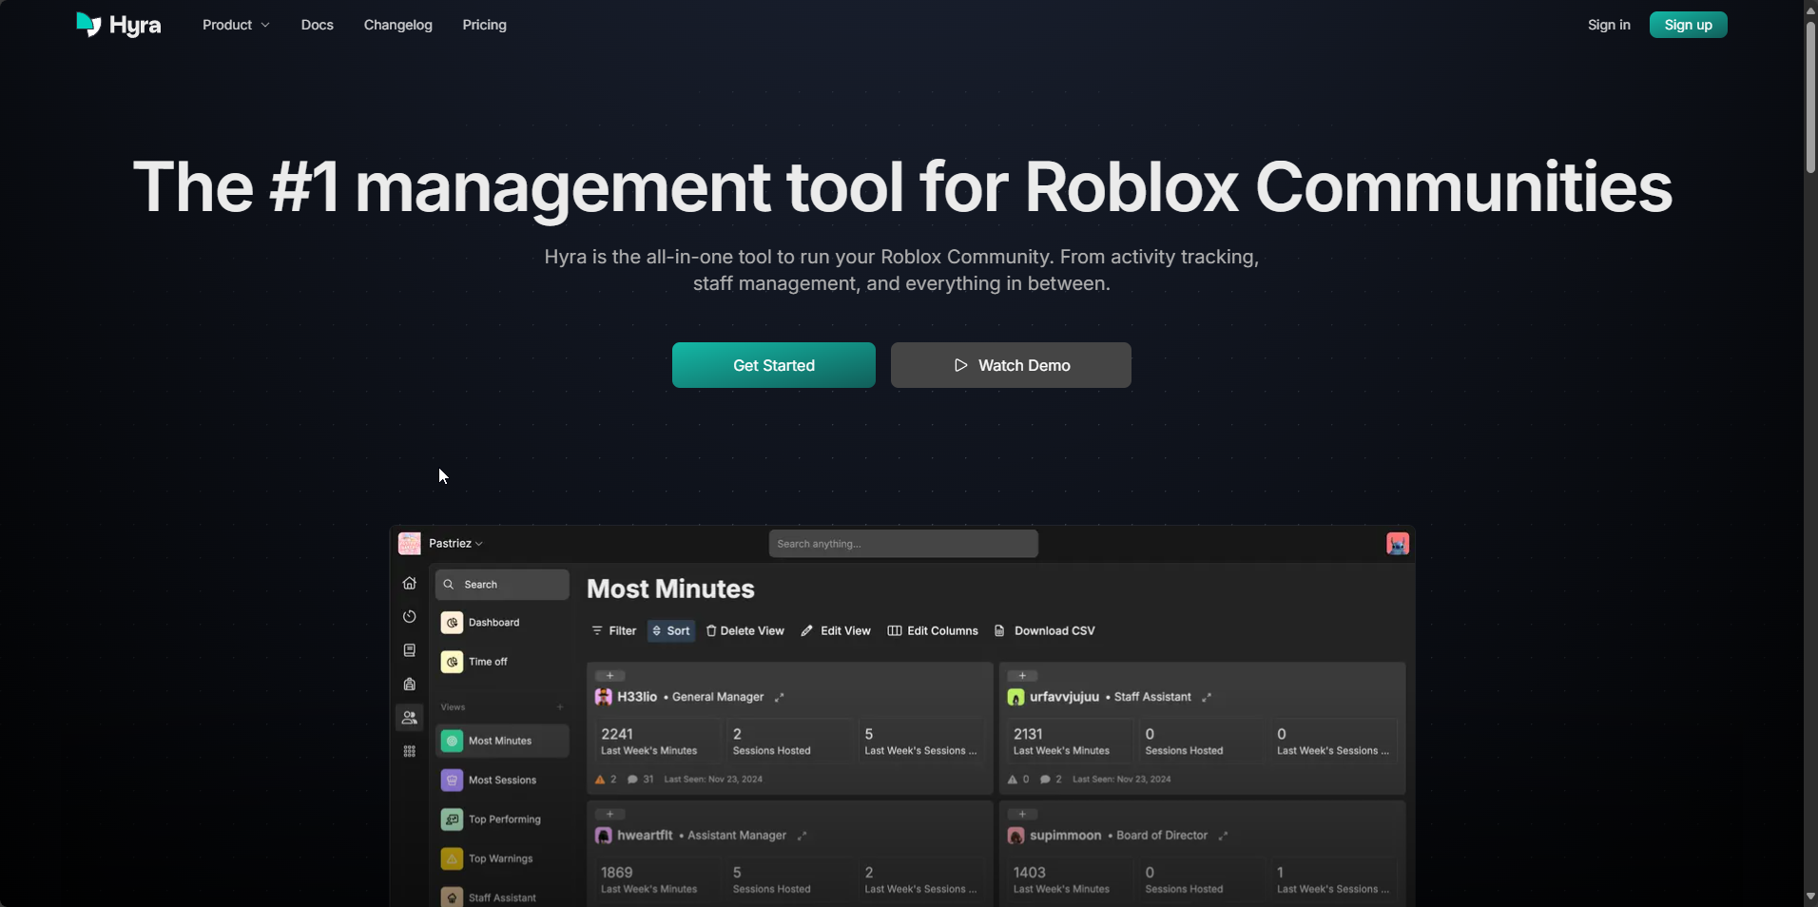Expand the hweartflt card using its arrows icon
Viewport: 1818px width, 907px height.
[x=802, y=836]
